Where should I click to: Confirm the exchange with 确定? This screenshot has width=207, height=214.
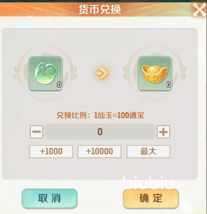point(151,198)
